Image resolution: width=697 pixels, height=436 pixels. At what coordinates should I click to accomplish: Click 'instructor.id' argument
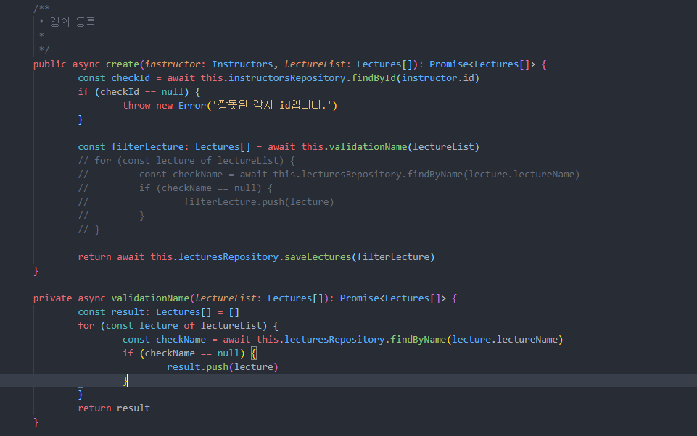[x=438, y=77]
